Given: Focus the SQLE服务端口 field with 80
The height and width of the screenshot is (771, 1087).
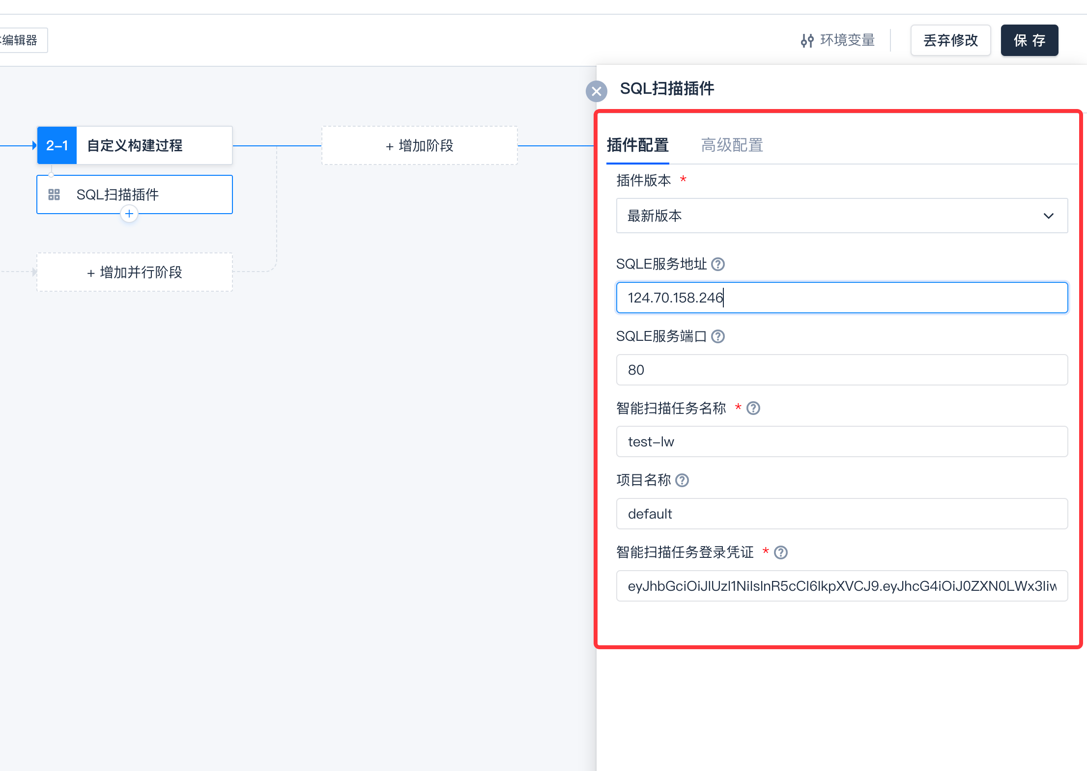Looking at the screenshot, I should tap(842, 370).
